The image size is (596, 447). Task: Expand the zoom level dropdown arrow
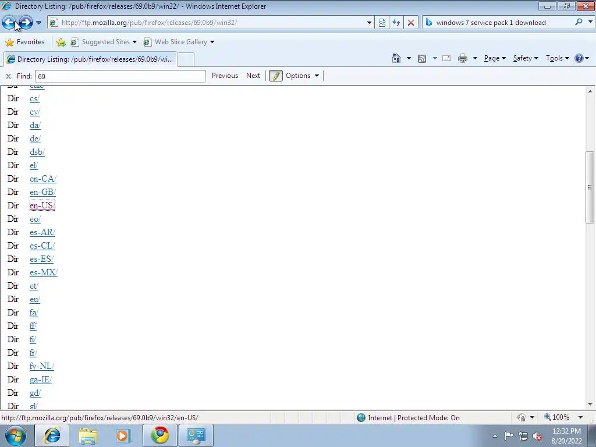[x=580, y=417]
